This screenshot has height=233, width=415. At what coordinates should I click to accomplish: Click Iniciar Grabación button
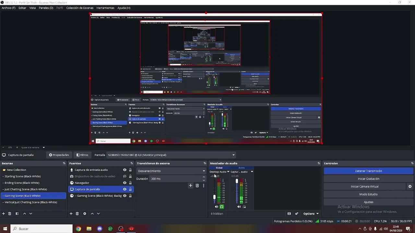pyautogui.click(x=368, y=179)
